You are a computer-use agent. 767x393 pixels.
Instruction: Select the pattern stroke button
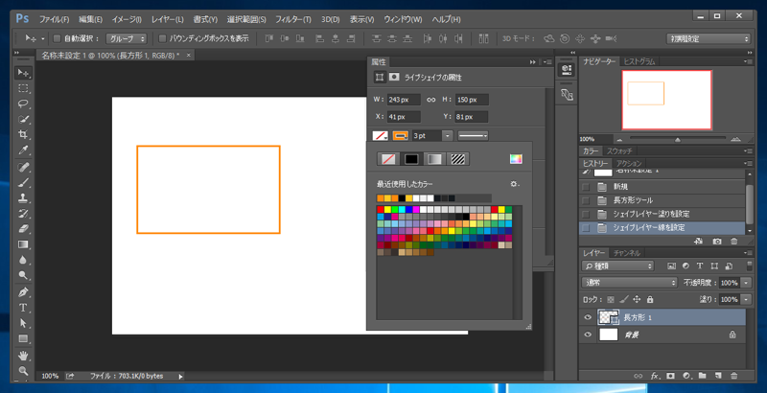point(457,159)
